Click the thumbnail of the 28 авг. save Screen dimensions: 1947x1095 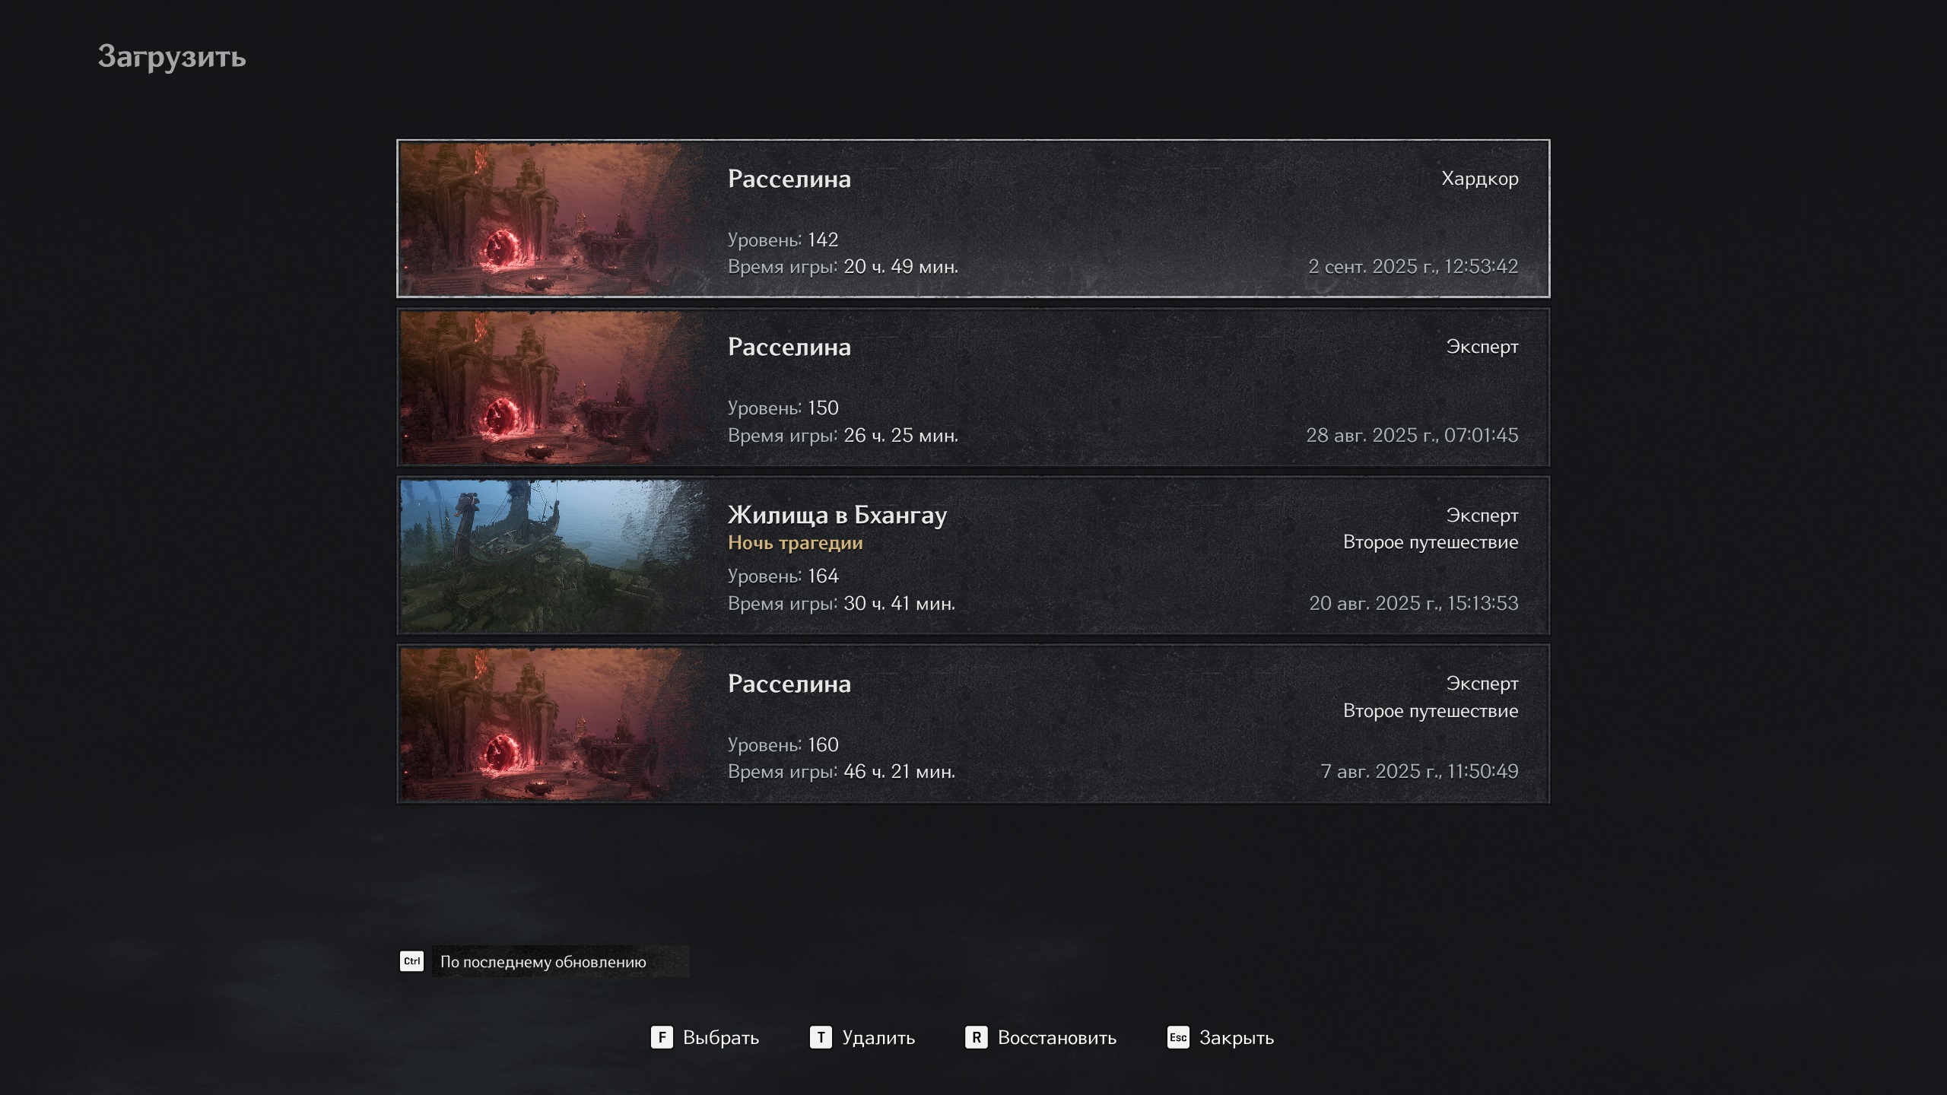[x=551, y=387]
